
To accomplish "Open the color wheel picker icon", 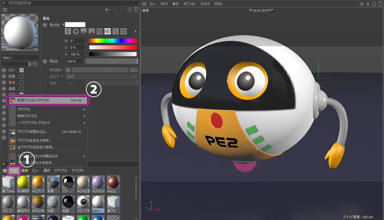I will 76,31.
